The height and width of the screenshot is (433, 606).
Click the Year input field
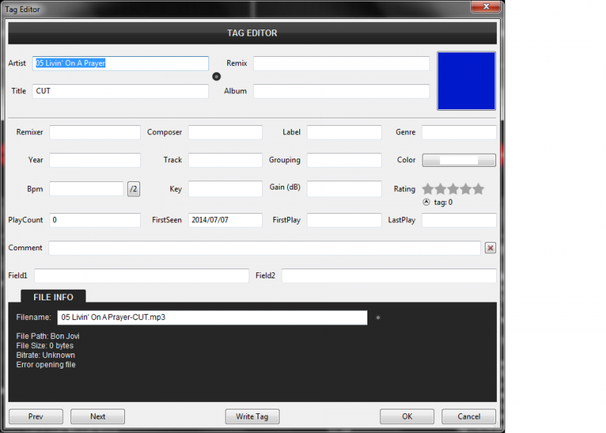click(x=95, y=160)
